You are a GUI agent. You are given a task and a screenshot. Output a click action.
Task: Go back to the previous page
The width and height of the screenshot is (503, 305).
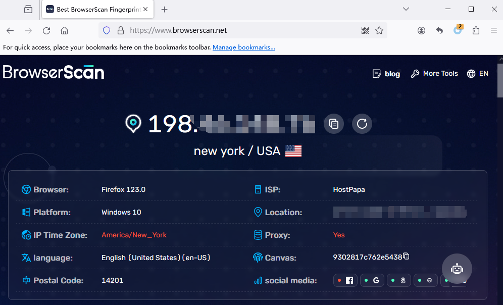point(10,30)
